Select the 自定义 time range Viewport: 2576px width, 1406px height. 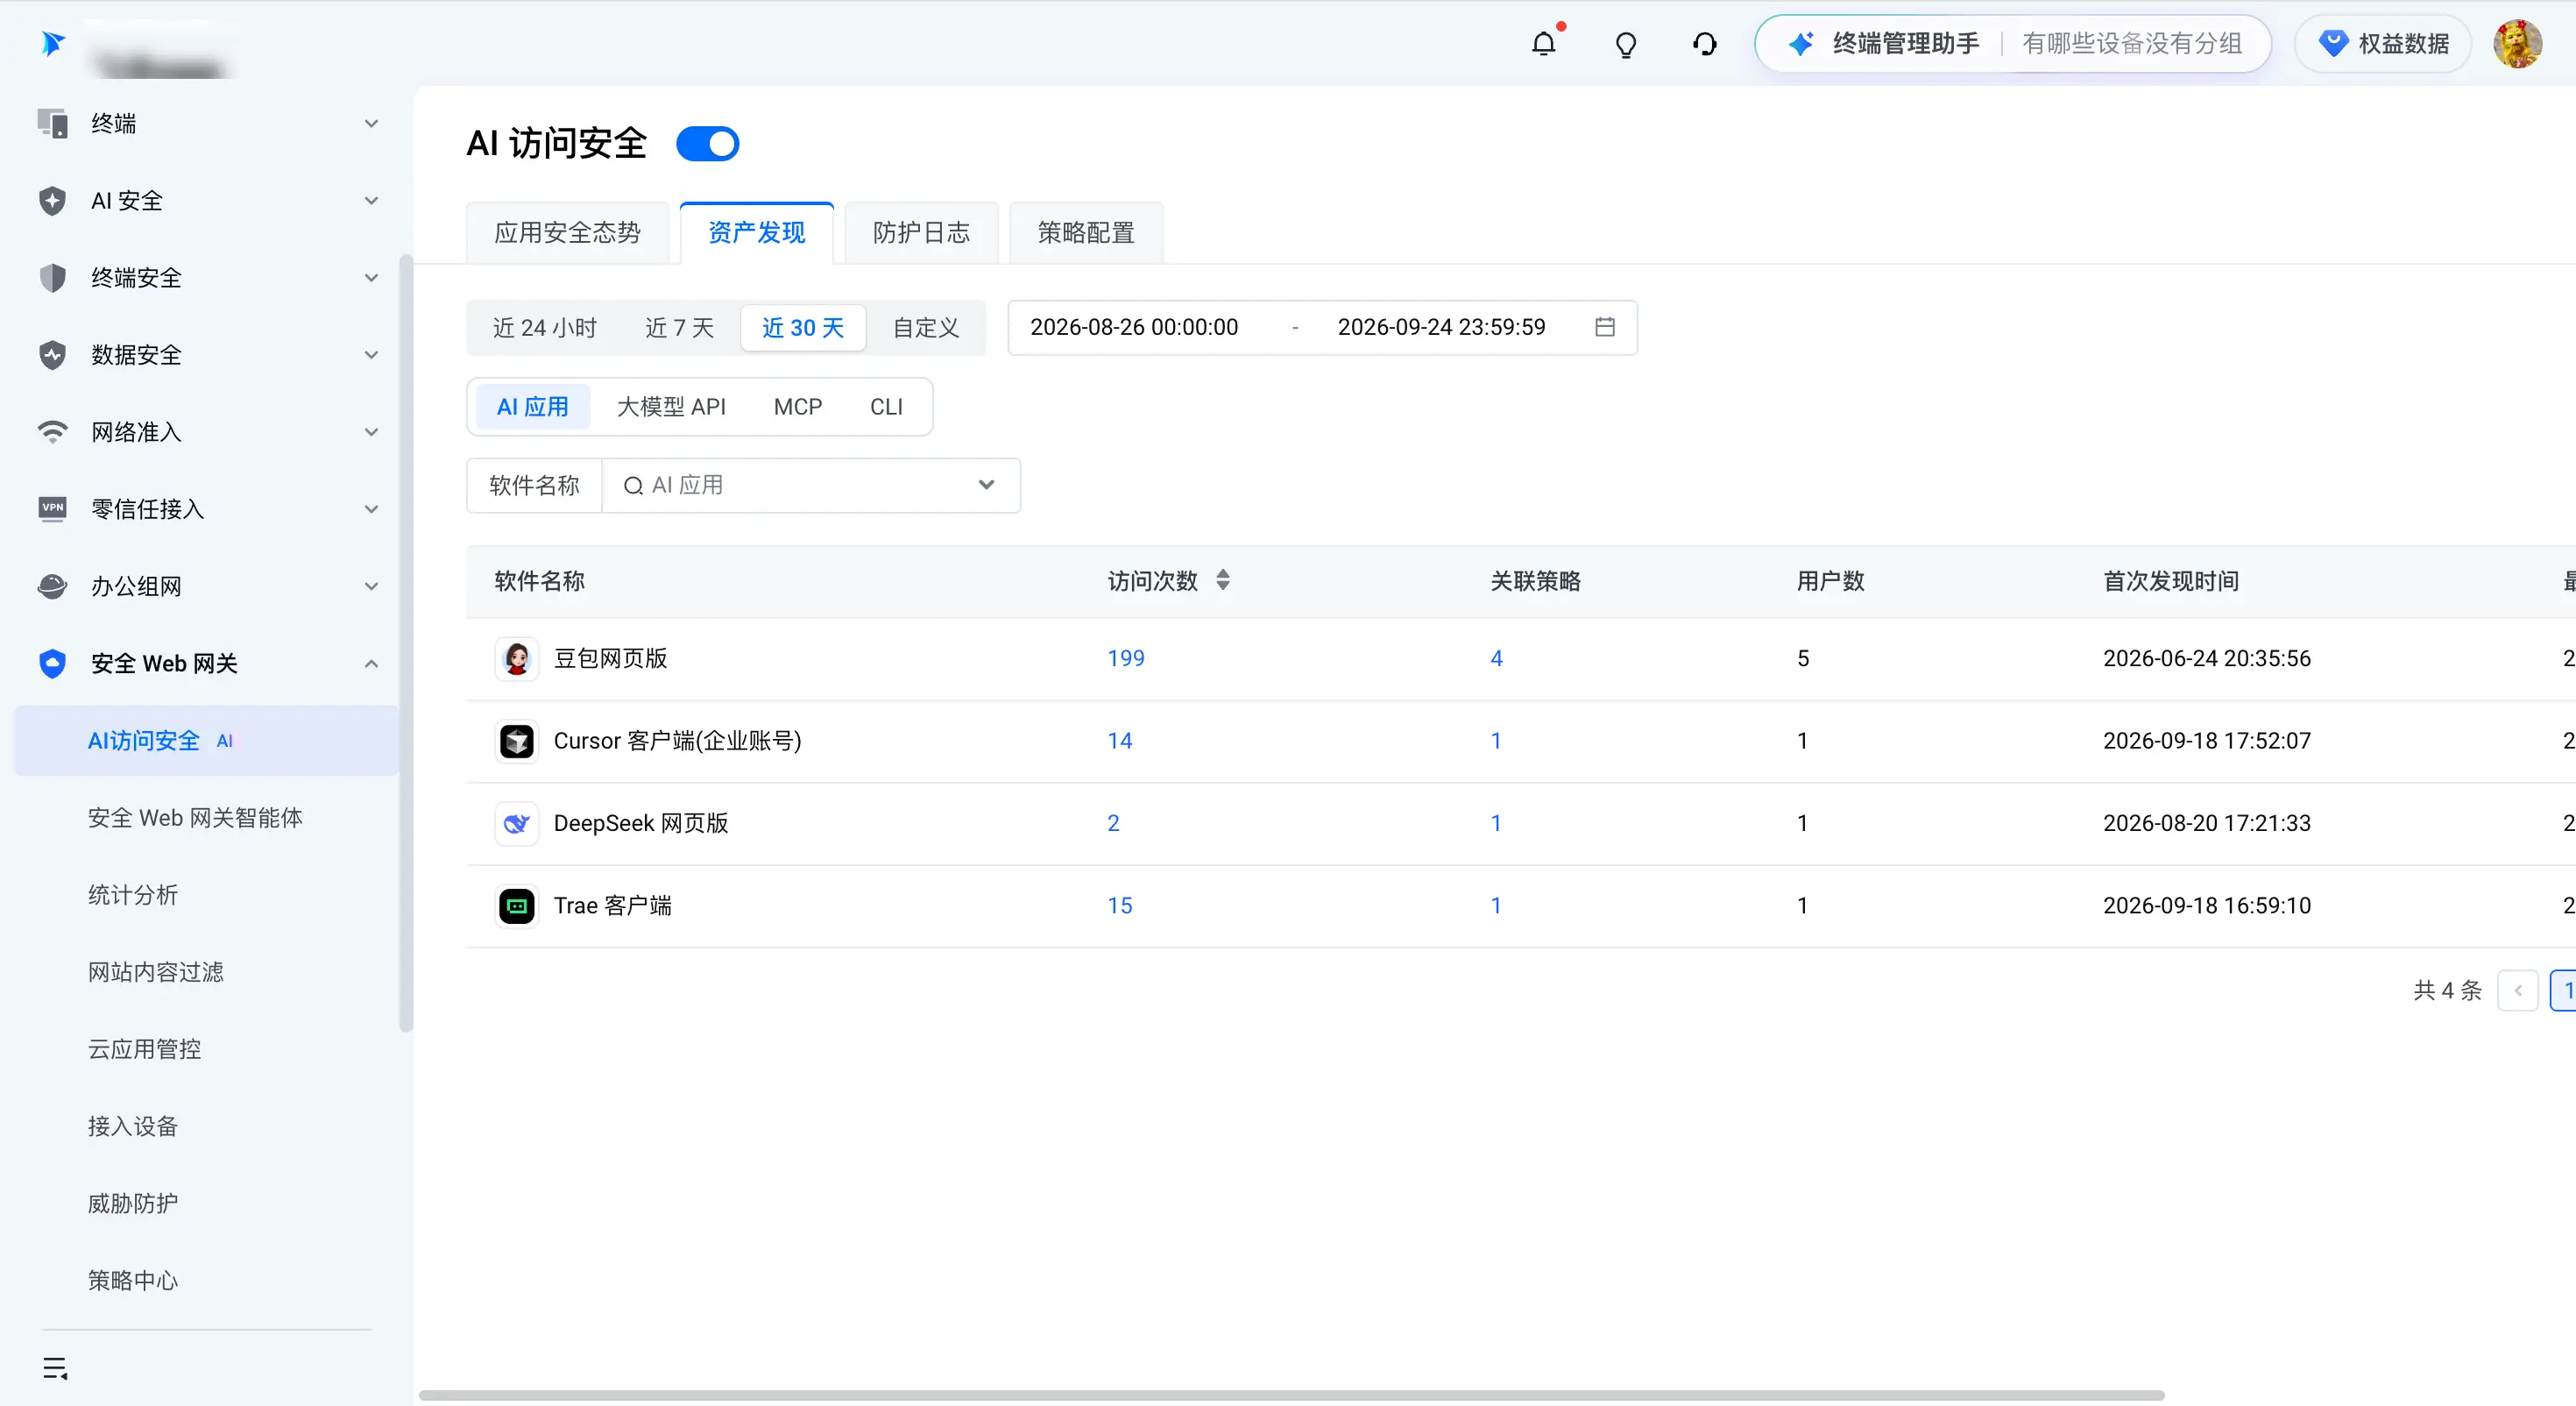926,328
